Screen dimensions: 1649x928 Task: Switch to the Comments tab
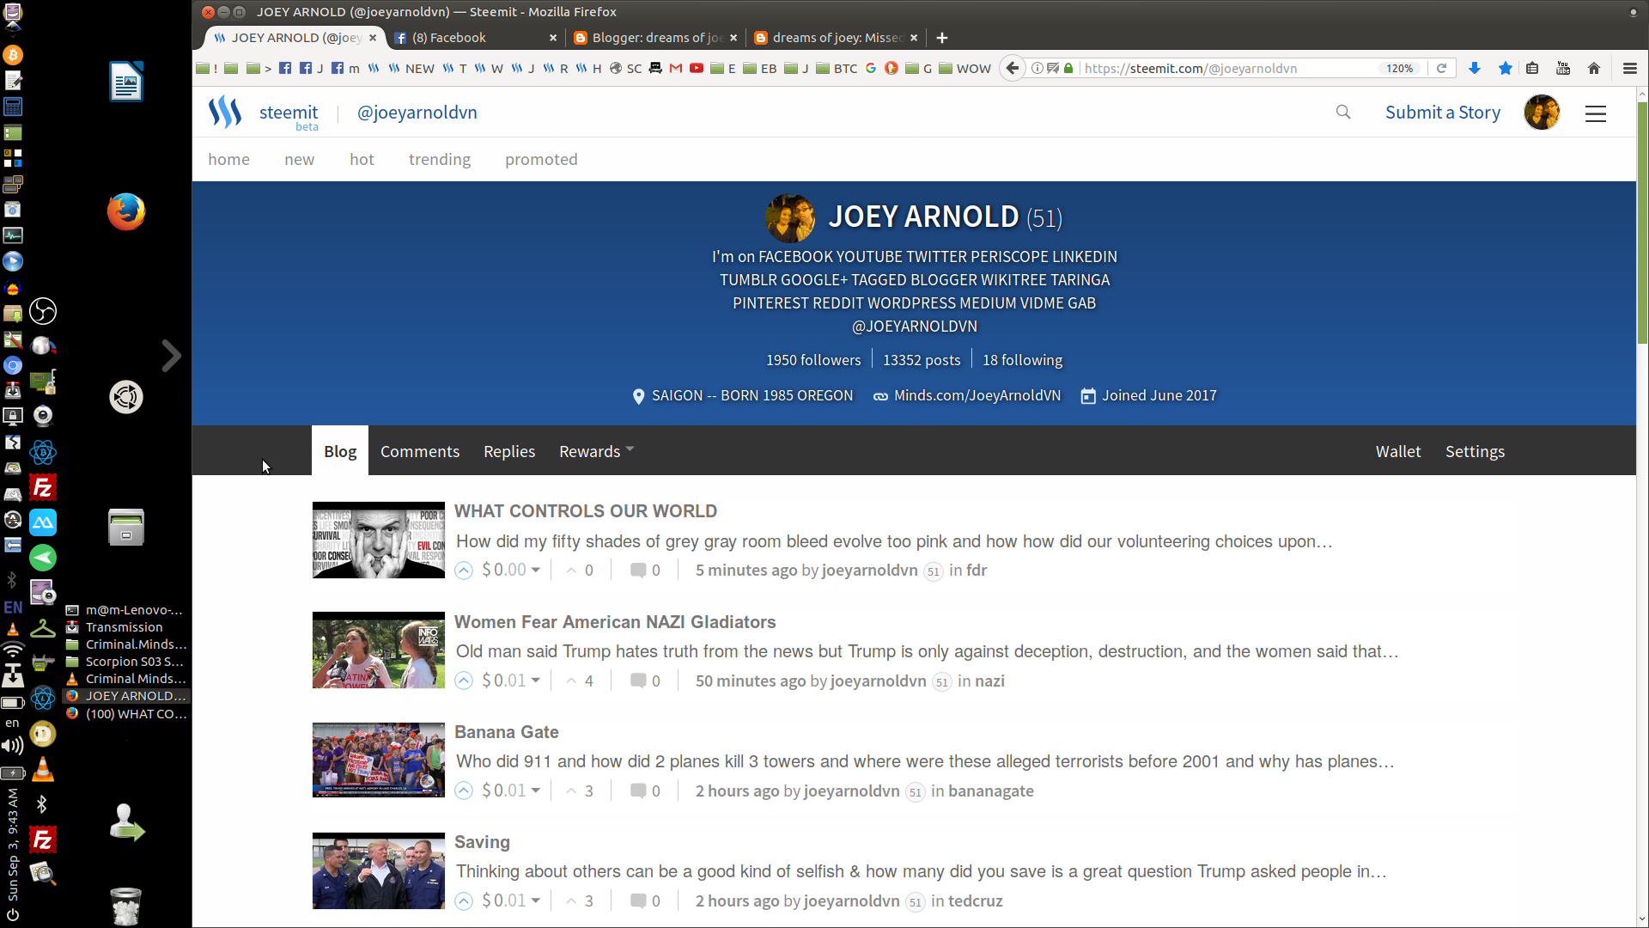coord(420,451)
